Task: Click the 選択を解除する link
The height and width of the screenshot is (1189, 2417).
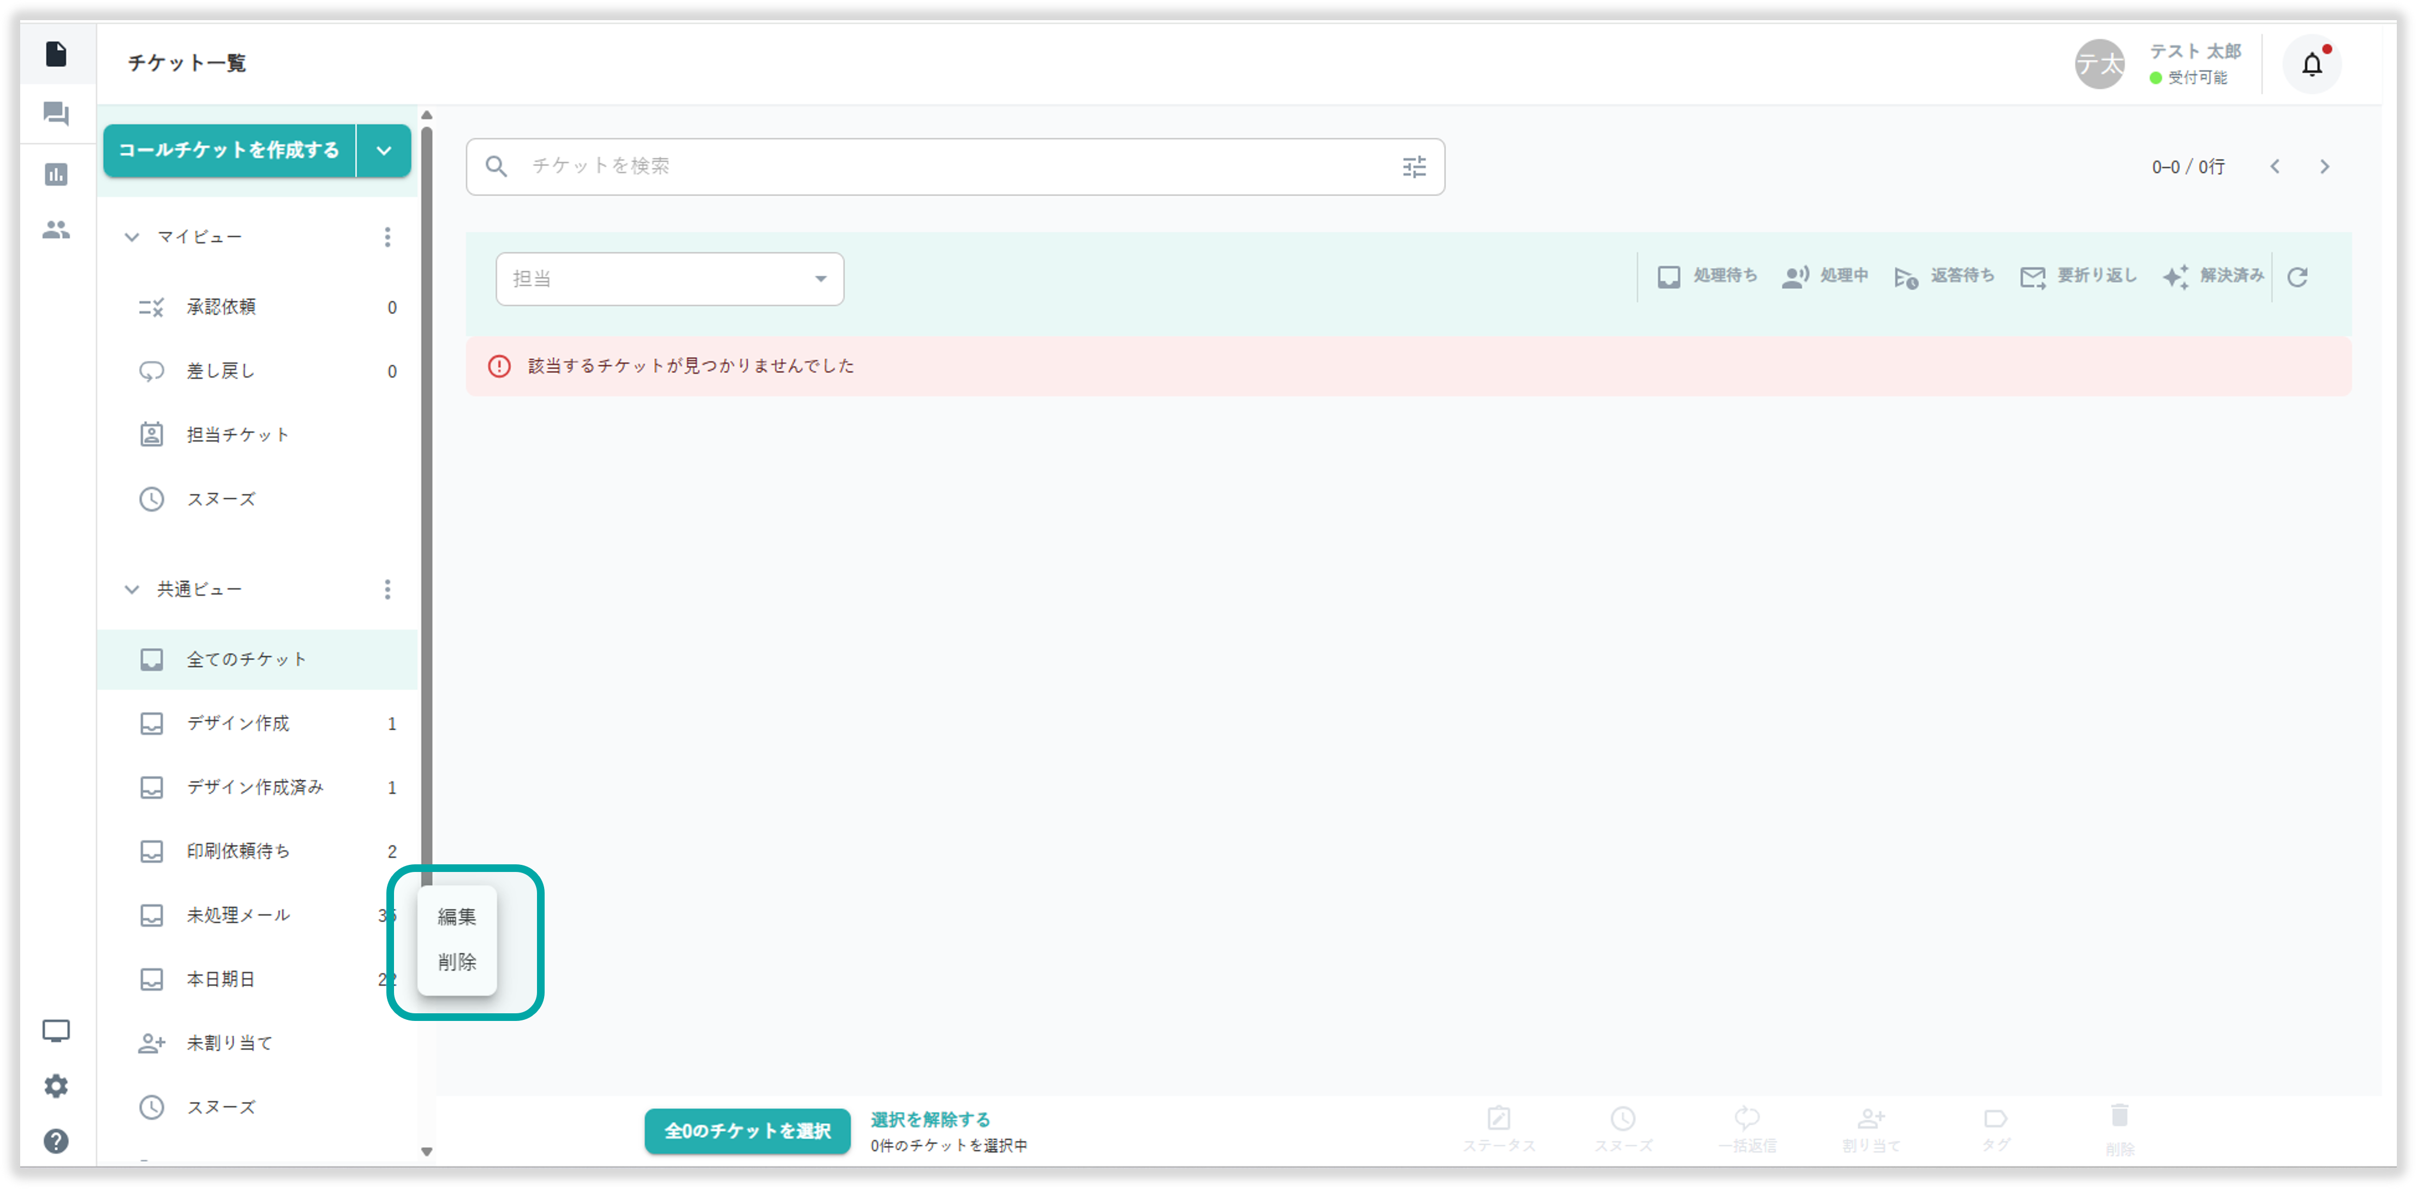Action: tap(930, 1119)
